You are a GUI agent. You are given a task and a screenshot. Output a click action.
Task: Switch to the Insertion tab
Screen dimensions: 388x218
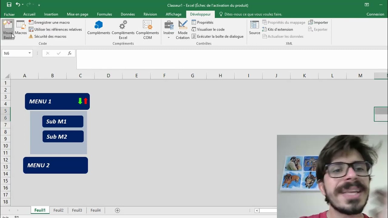(51, 14)
